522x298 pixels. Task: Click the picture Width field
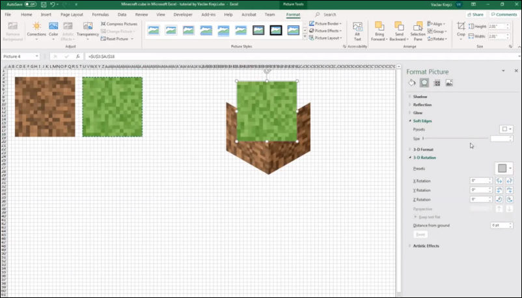[x=497, y=36]
